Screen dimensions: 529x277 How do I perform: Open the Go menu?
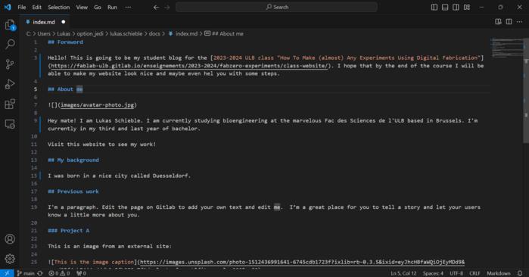98,7
